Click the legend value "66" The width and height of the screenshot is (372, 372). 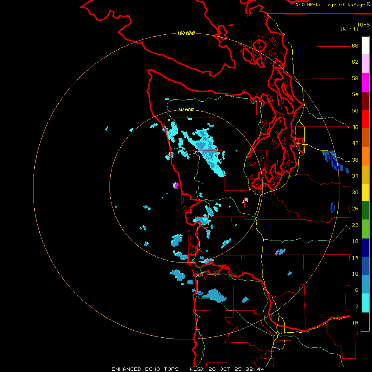tap(355, 45)
